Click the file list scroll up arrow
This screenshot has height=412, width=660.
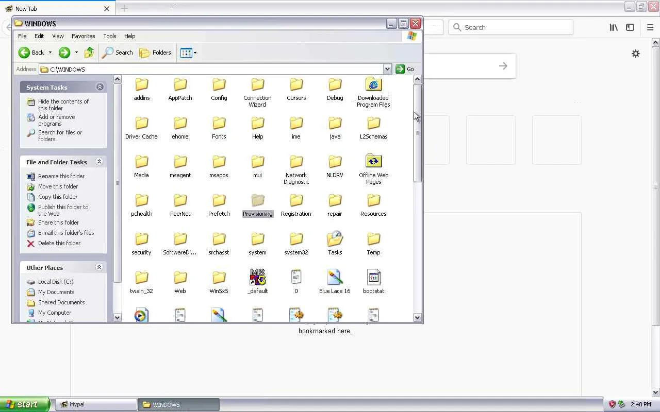418,79
